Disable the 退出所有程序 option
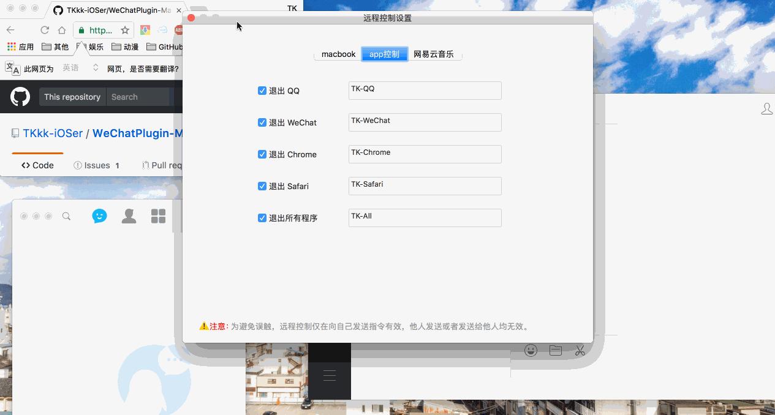The width and height of the screenshot is (775, 415). (262, 217)
